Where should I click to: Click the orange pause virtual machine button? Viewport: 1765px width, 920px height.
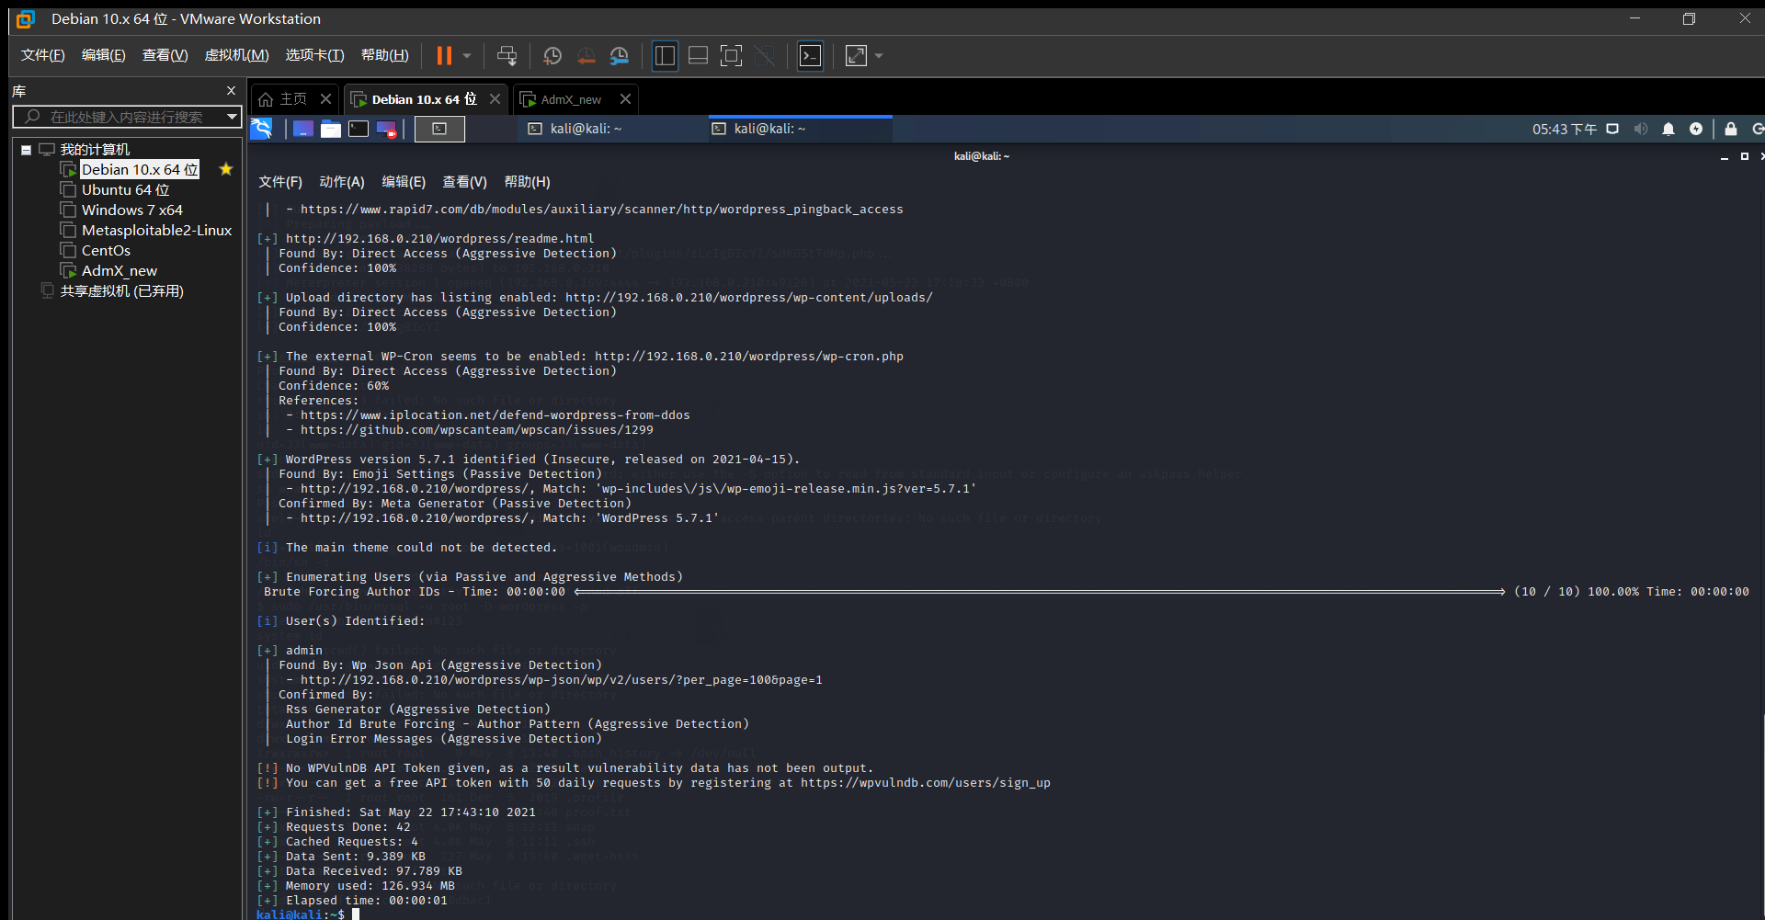click(x=444, y=56)
